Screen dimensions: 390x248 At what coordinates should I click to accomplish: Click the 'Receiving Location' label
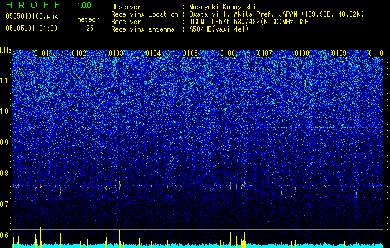click(144, 14)
